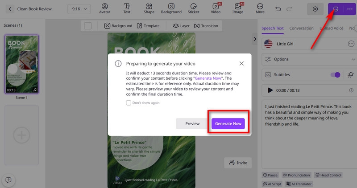Undo the last action
357x188 pixels.
pos(278,9)
